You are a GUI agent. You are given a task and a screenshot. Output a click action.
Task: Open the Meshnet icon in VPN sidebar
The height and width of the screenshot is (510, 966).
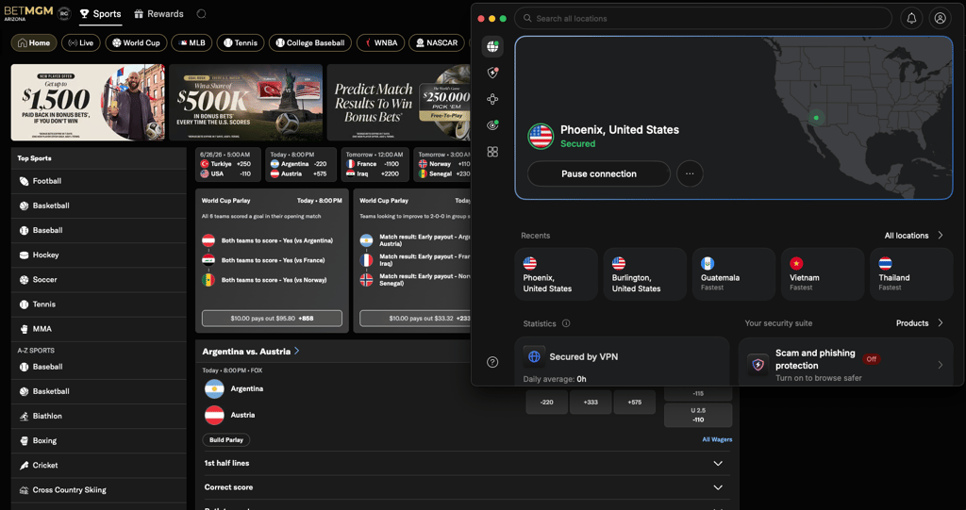pyautogui.click(x=492, y=99)
